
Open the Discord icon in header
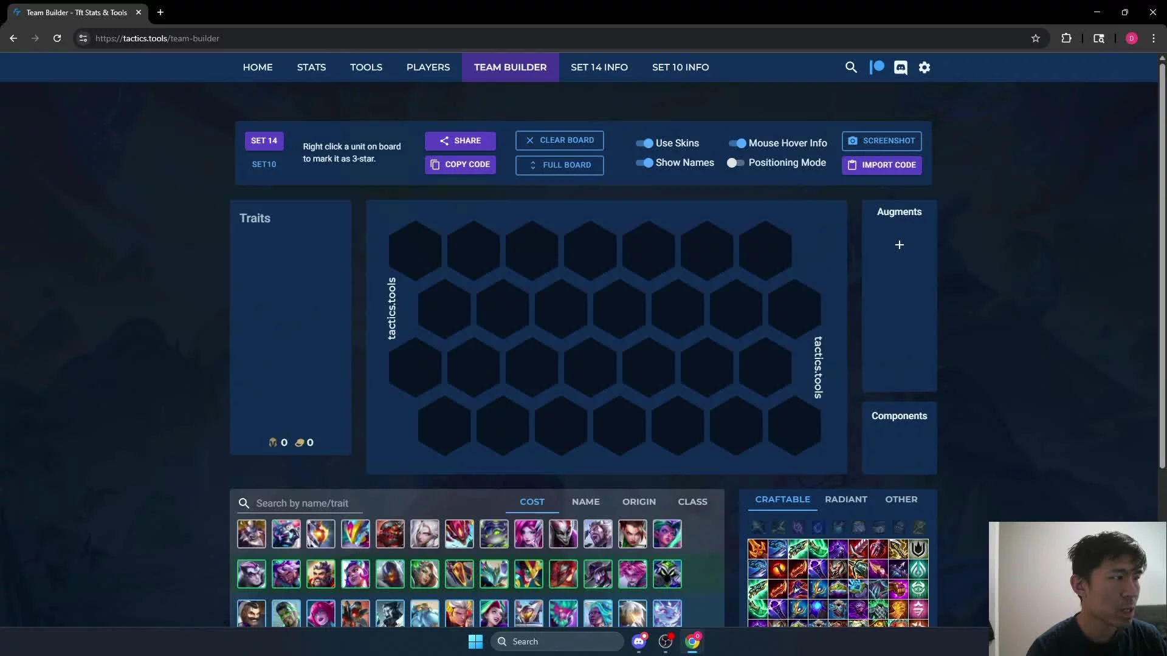coord(901,67)
